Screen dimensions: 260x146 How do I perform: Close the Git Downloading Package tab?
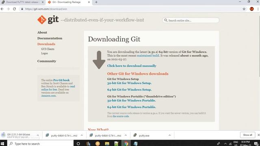click(x=89, y=2)
